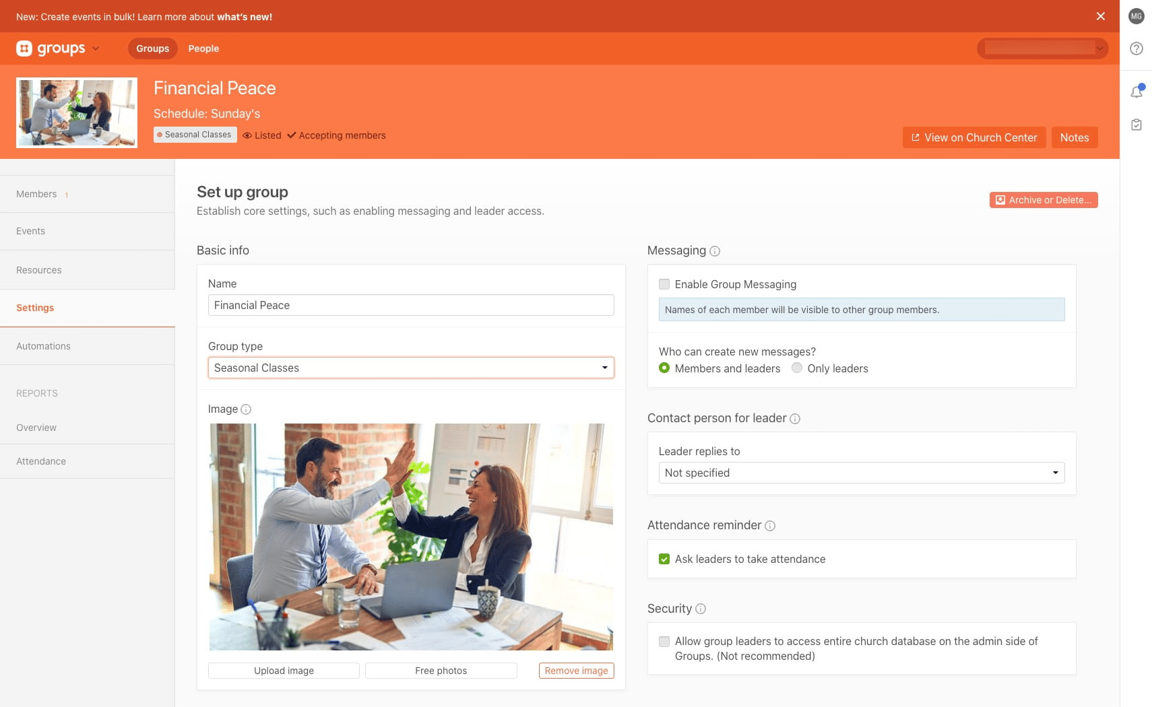Uncheck Ask leaders to take attendance
Image resolution: width=1152 pixels, height=707 pixels.
664,559
